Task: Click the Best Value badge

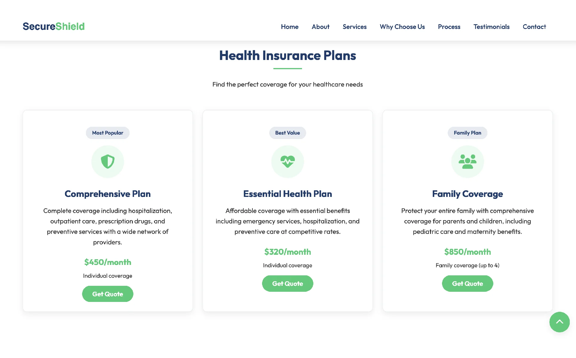Action: pos(288,133)
